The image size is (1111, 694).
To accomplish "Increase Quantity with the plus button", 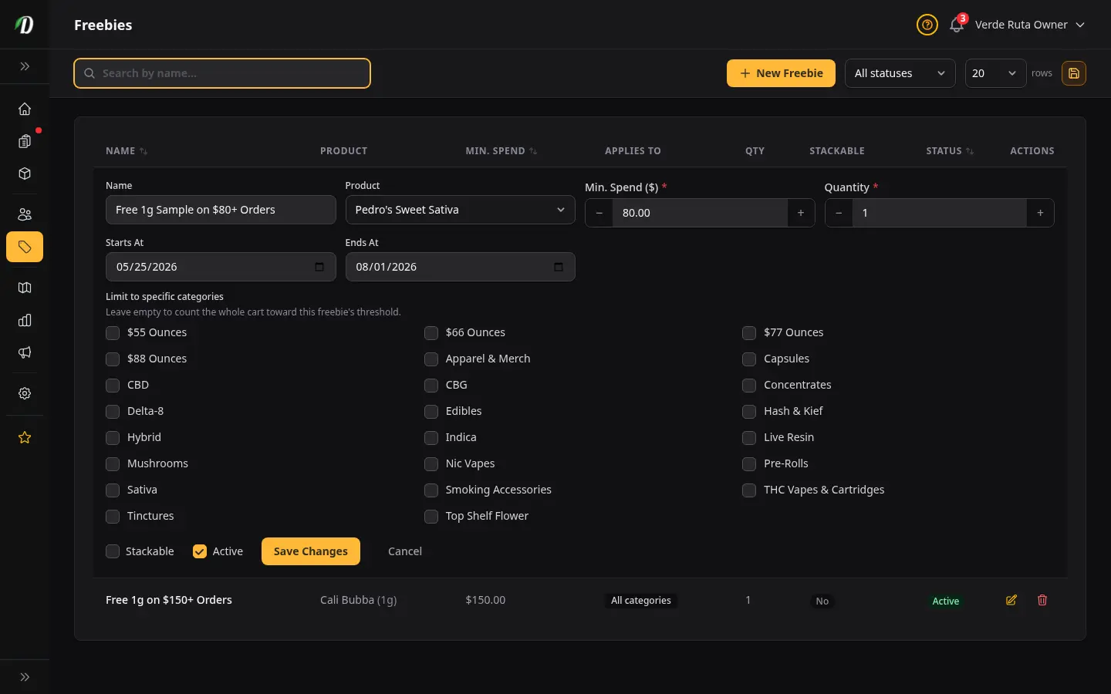I will [1040, 213].
